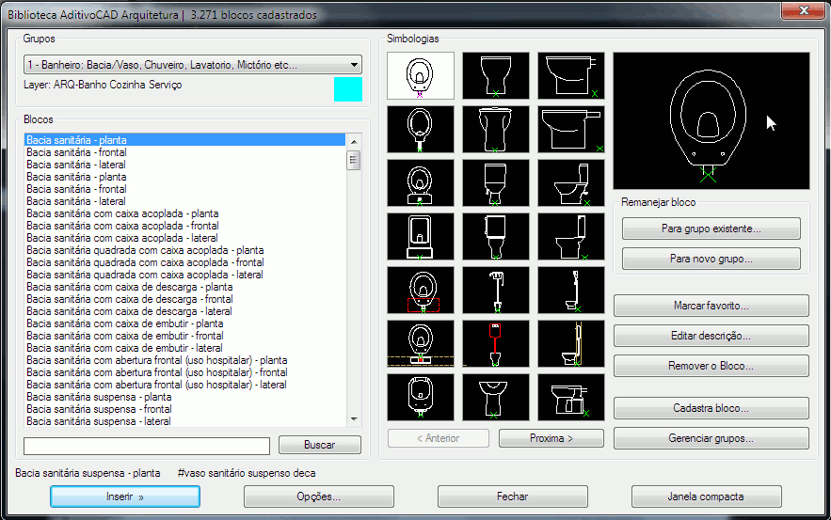Viewport: 831px width, 520px height.
Task: Click Para novo grupo button
Action: tap(711, 259)
